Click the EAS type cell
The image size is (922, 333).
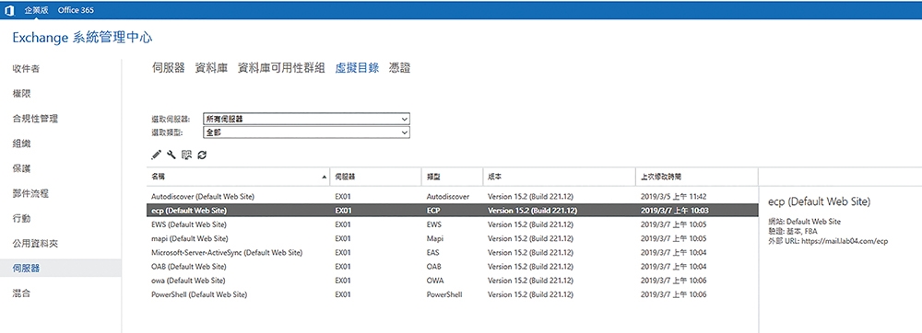tap(432, 253)
